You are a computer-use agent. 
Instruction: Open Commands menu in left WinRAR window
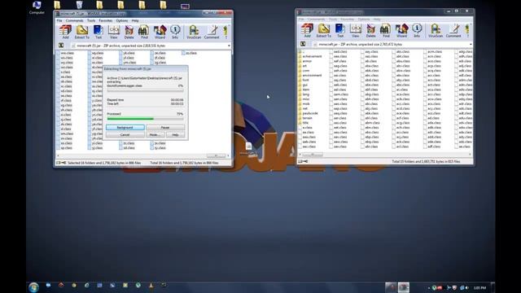tap(74, 20)
